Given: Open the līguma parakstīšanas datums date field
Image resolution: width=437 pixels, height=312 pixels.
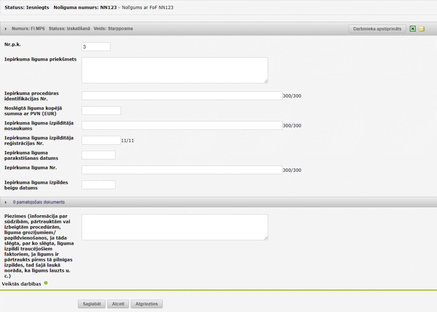Looking at the screenshot, I should click(x=98, y=155).
